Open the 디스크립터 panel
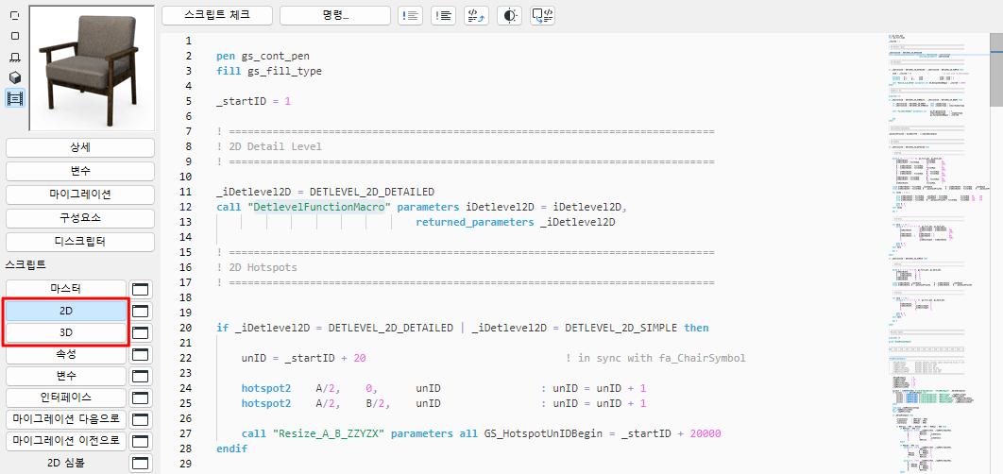 [80, 242]
